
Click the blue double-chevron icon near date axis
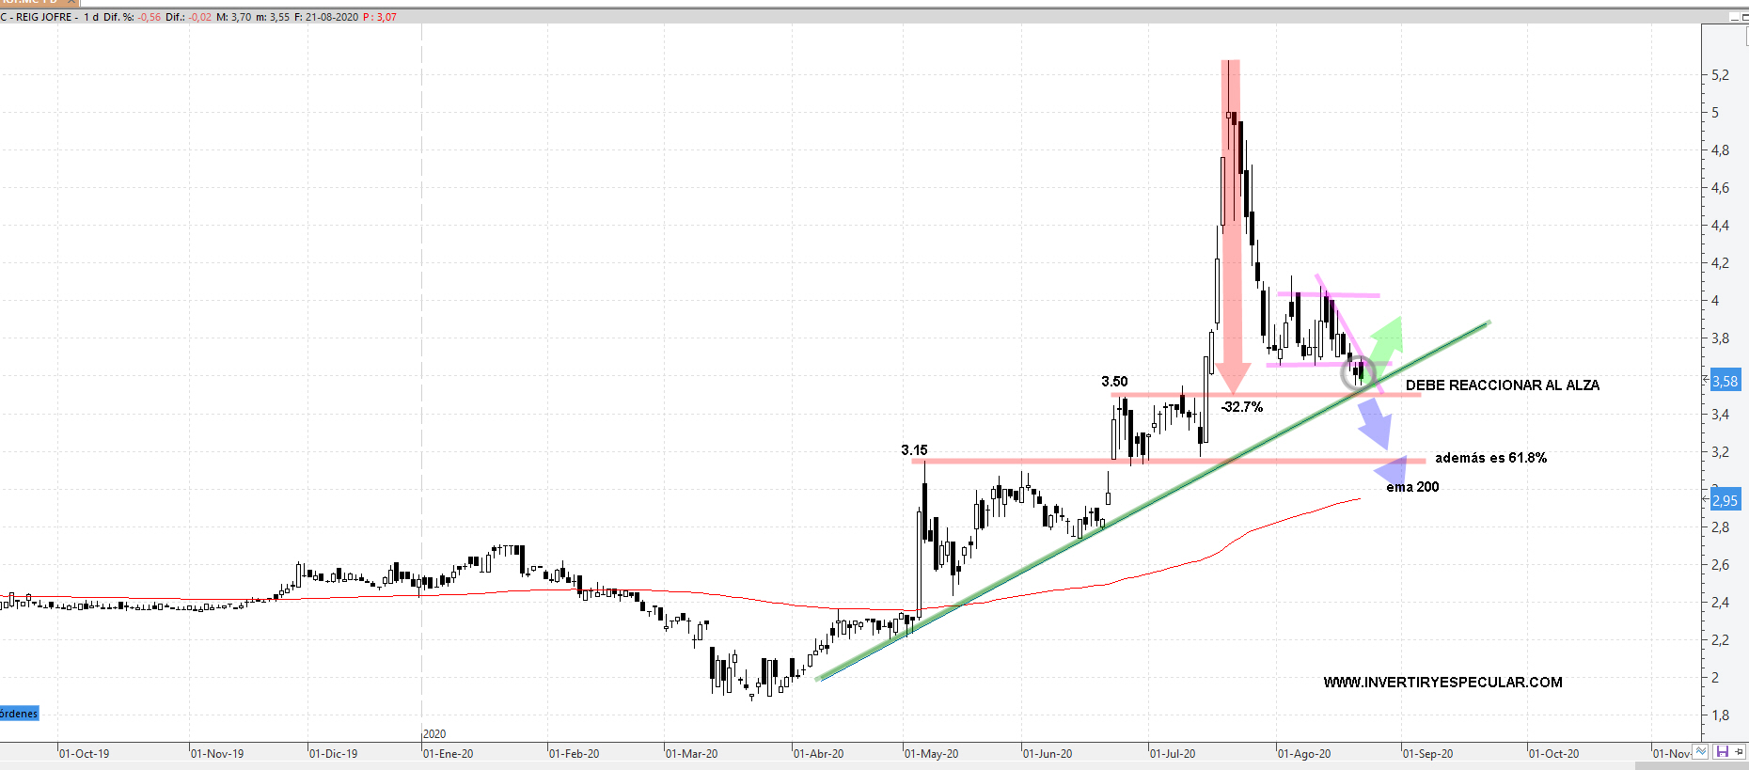[1700, 752]
